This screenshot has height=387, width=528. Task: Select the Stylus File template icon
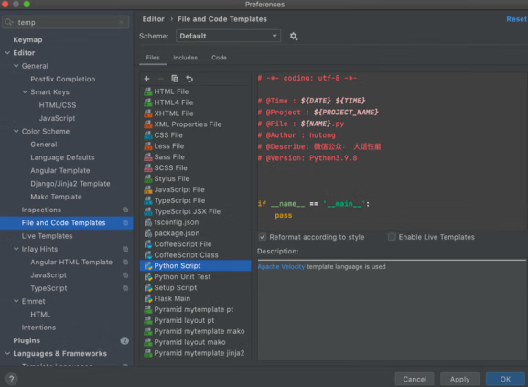click(148, 178)
